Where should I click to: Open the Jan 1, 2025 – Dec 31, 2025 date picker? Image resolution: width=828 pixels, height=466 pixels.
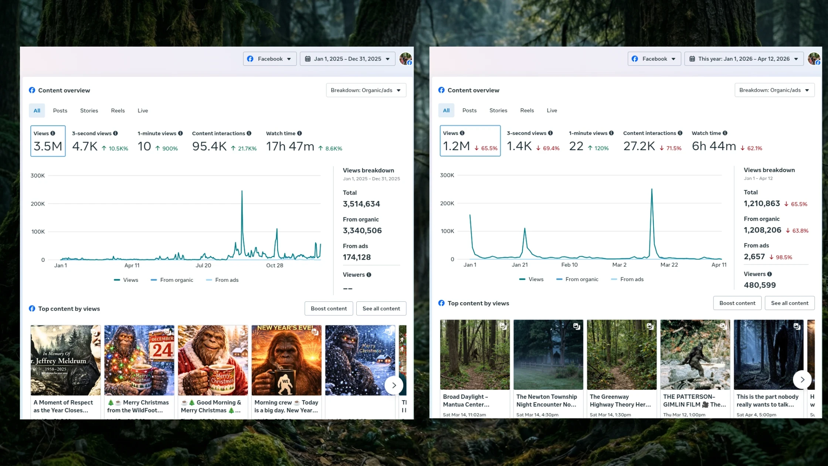coord(347,59)
